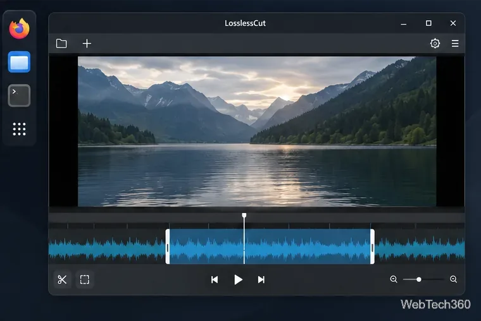Screen dimensions: 481x321
Task: Click the segment's right trim handle
Action: (x=372, y=246)
